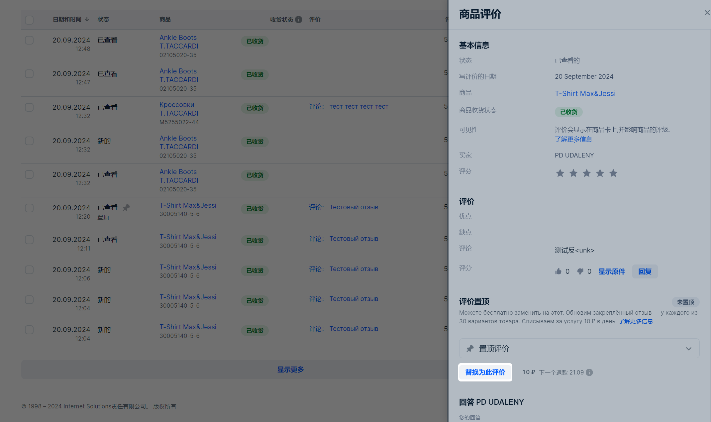This screenshot has width=711, height=422.
Task: Click the 未置顶 status badge
Action: [685, 302]
